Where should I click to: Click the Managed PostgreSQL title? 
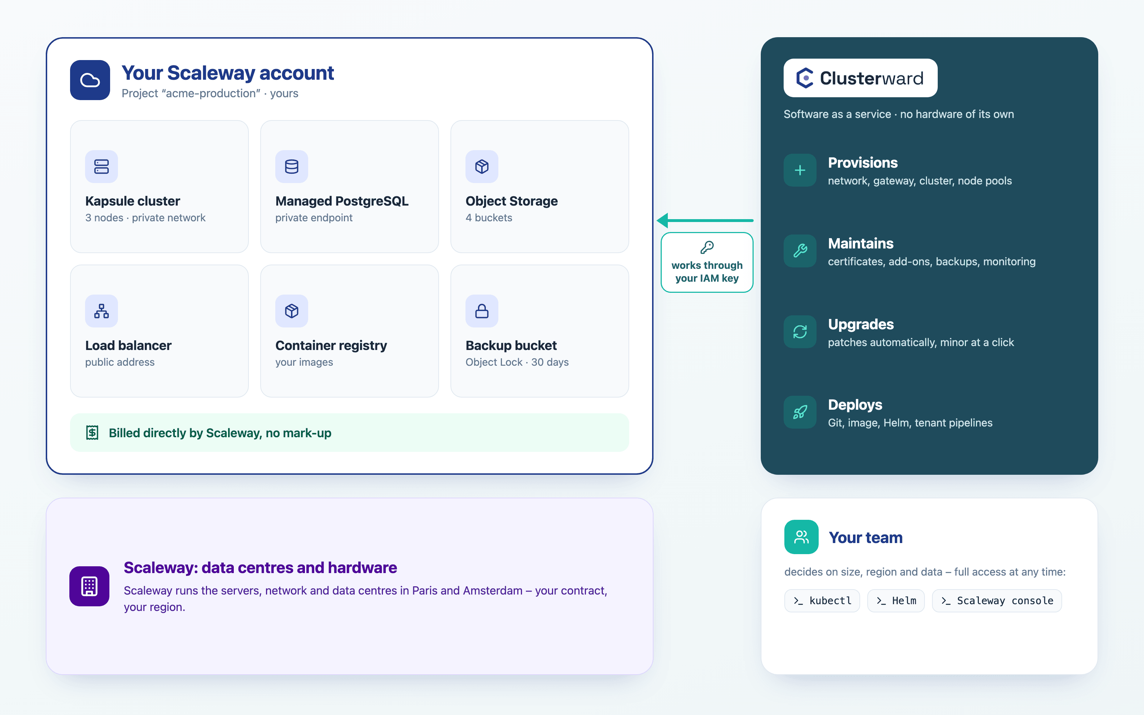coord(342,201)
